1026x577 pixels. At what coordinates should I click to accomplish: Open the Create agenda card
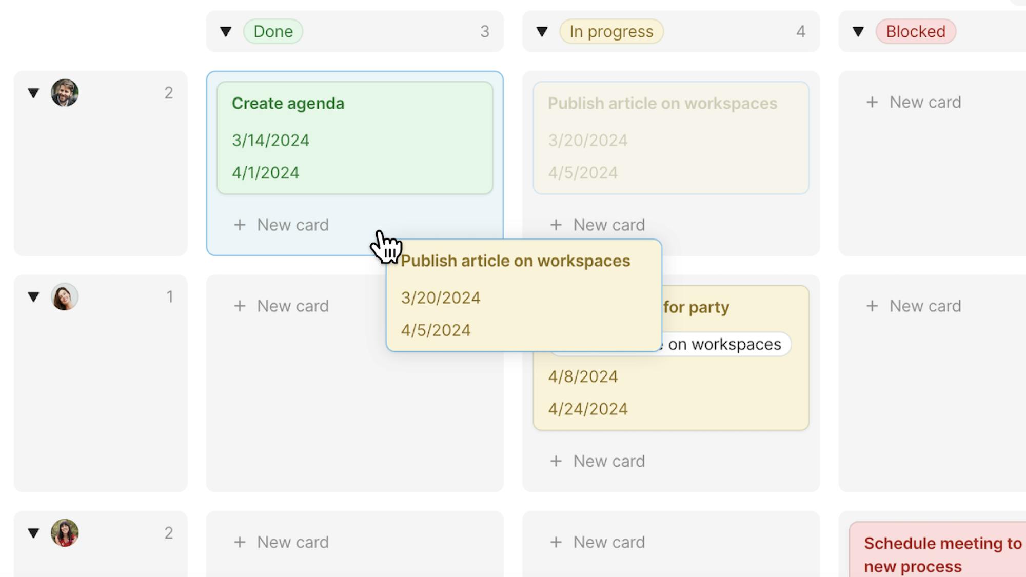tap(354, 137)
